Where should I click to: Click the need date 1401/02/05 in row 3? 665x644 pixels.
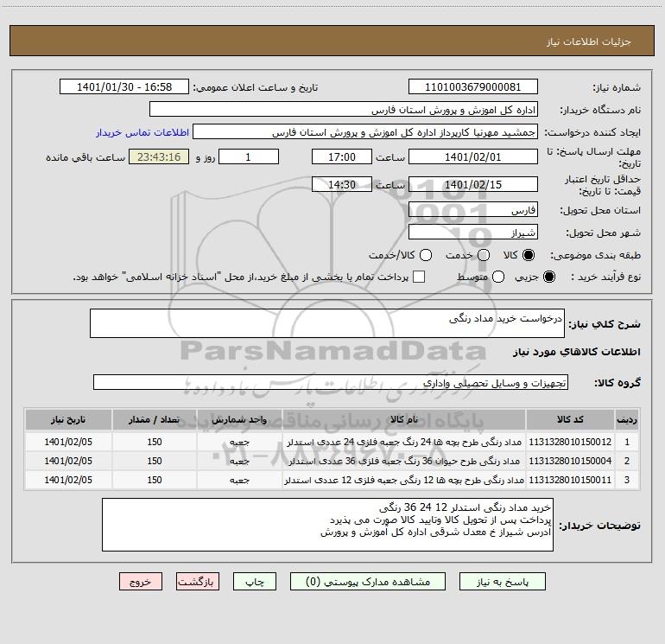click(x=68, y=480)
